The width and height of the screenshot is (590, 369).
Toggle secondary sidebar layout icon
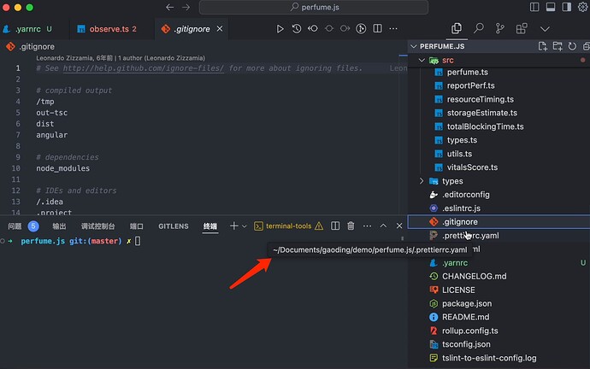[x=567, y=7]
